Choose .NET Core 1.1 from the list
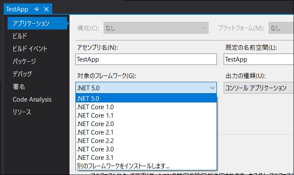Screen dimensions: 294x175 pyautogui.click(x=146, y=115)
